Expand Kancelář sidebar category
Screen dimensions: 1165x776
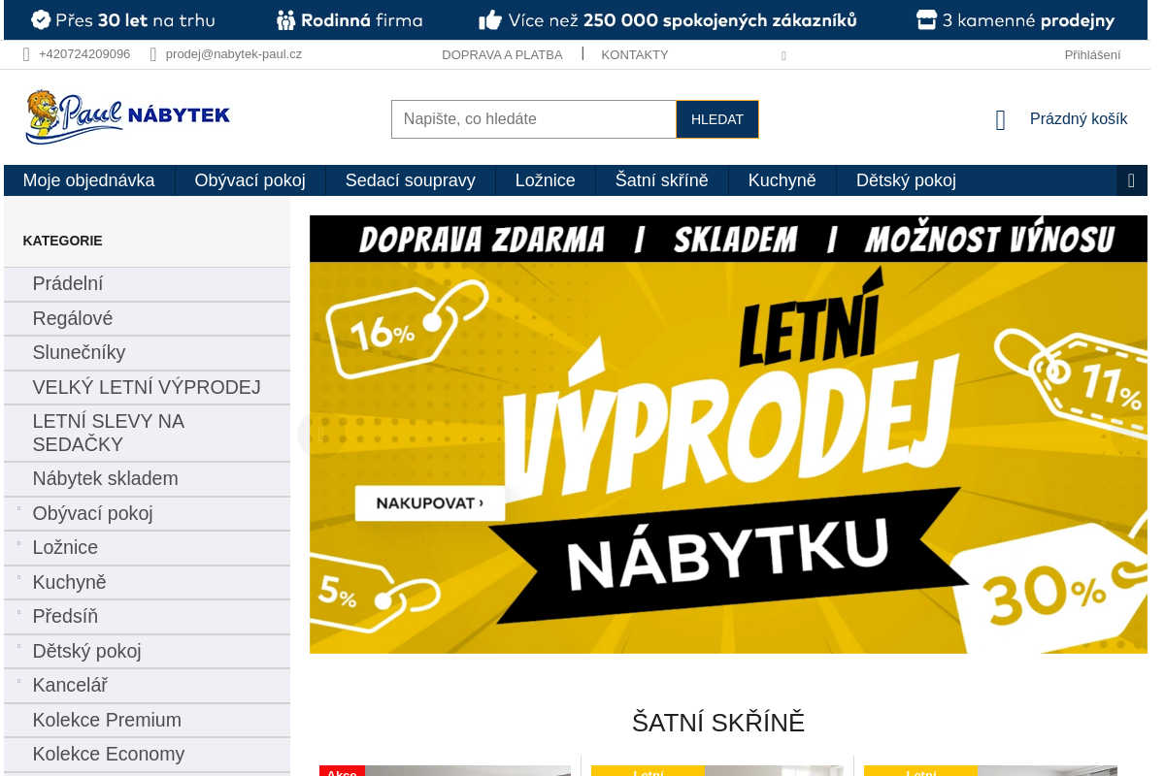18,681
